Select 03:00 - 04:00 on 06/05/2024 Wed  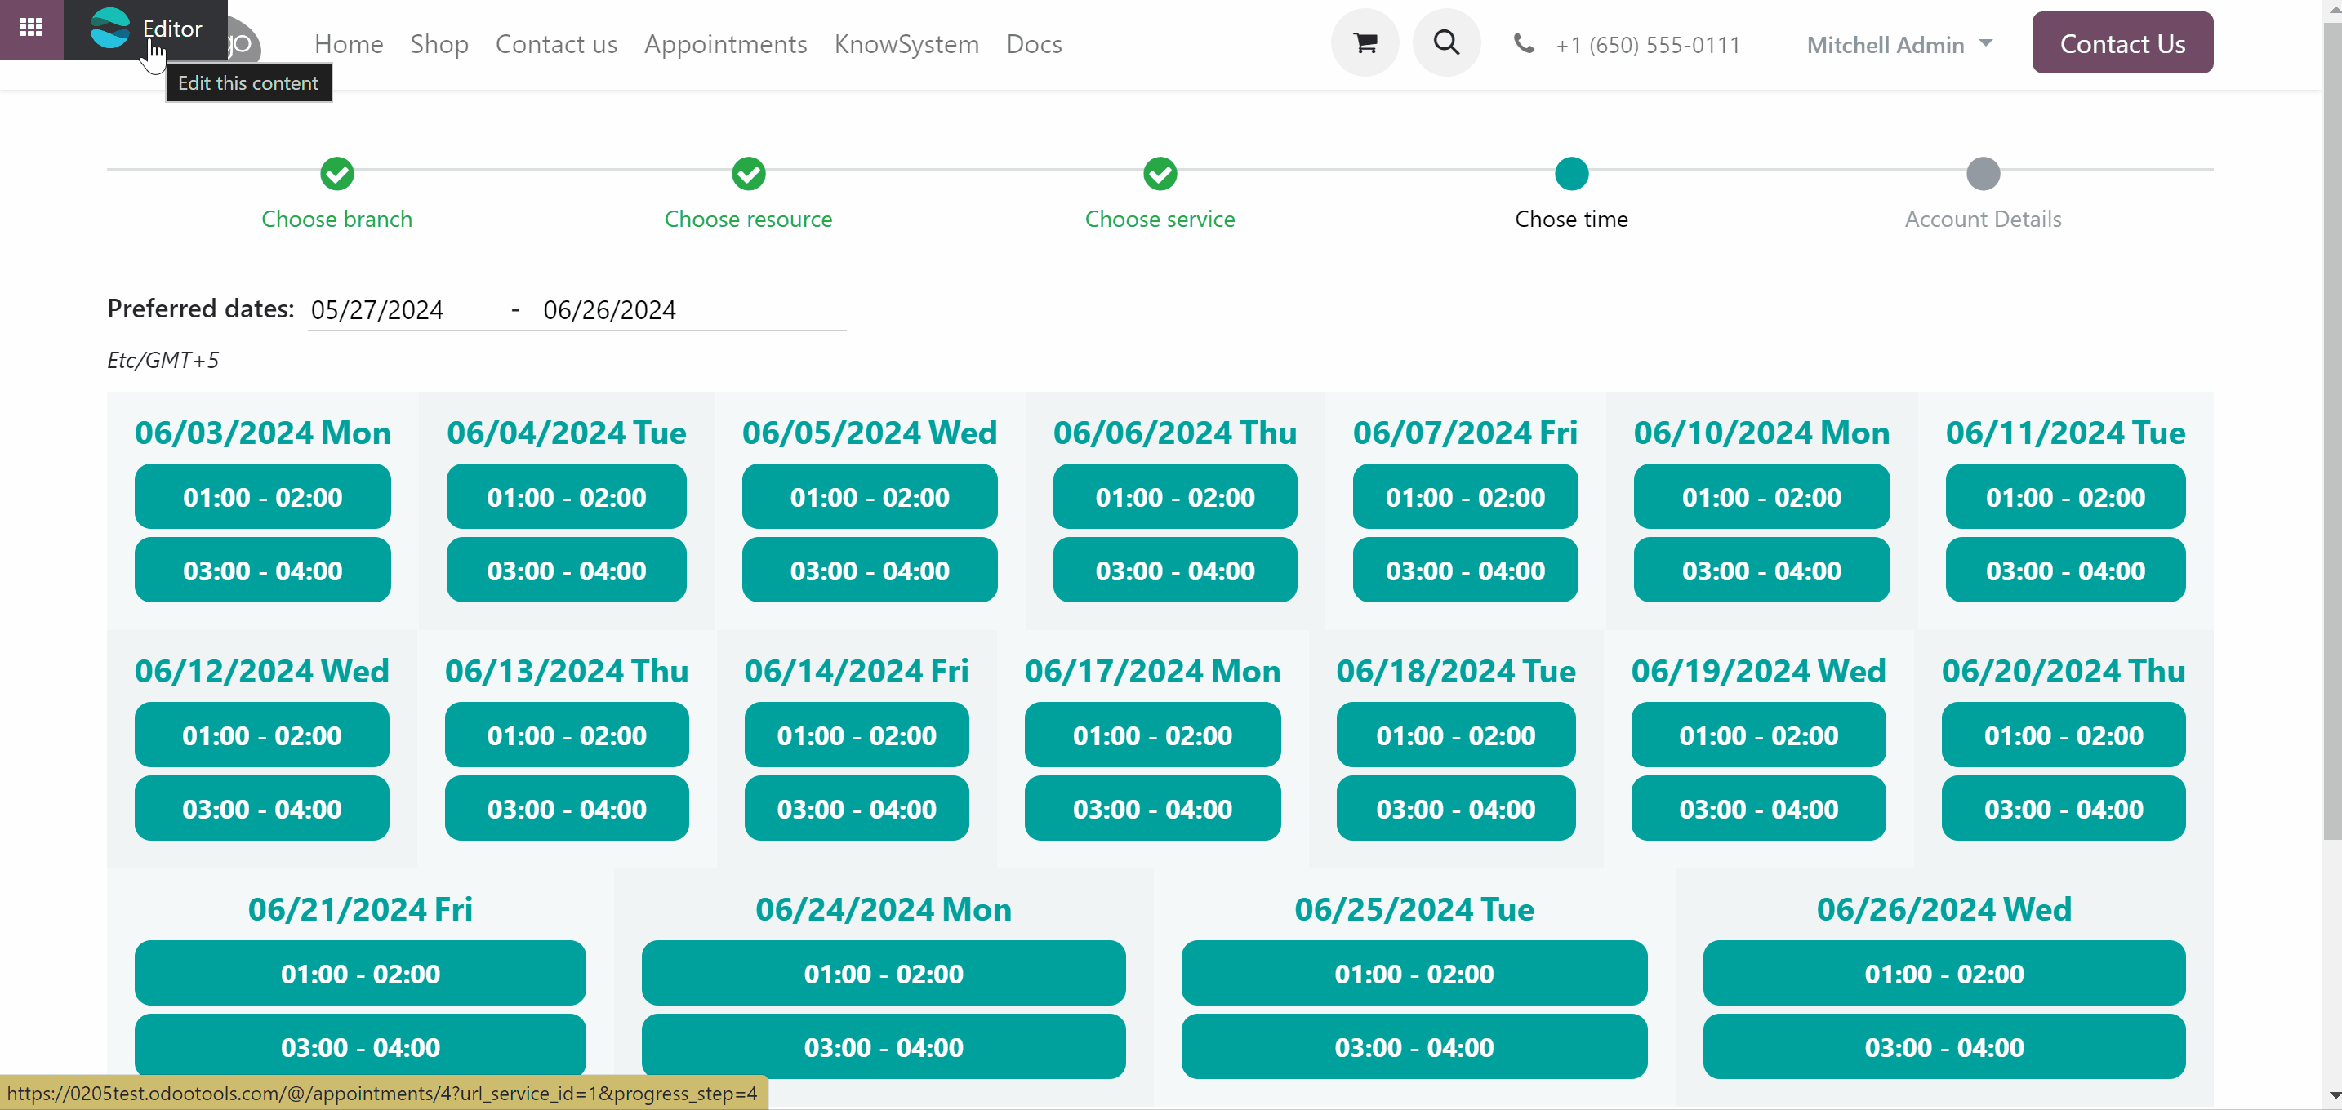click(x=869, y=571)
